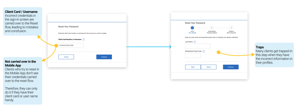297x112 pixels.
Task: Click Cancel on the first reset screen
Action: (x=66, y=57)
